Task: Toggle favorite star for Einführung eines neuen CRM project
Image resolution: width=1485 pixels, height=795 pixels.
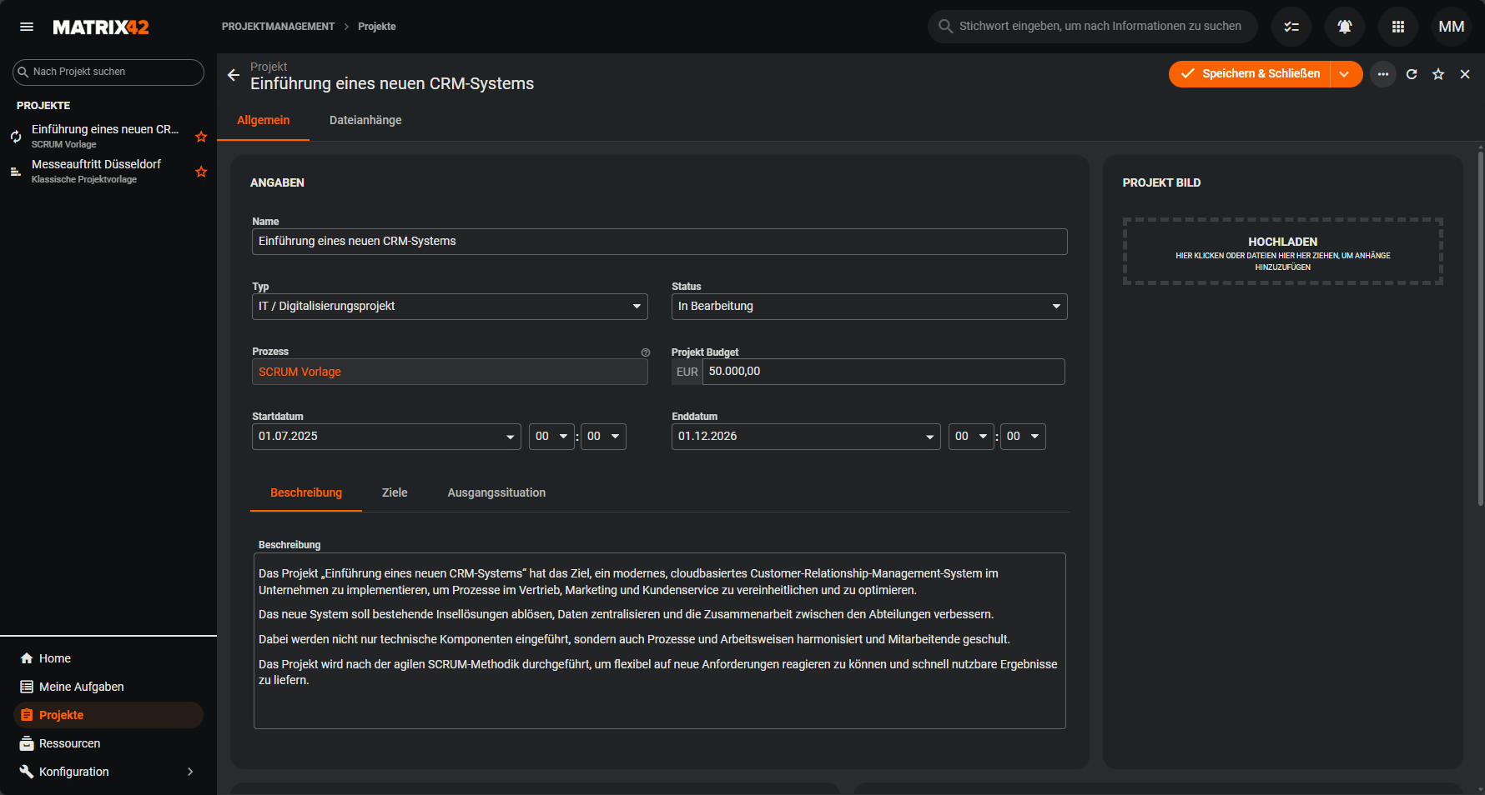Action: point(201,137)
